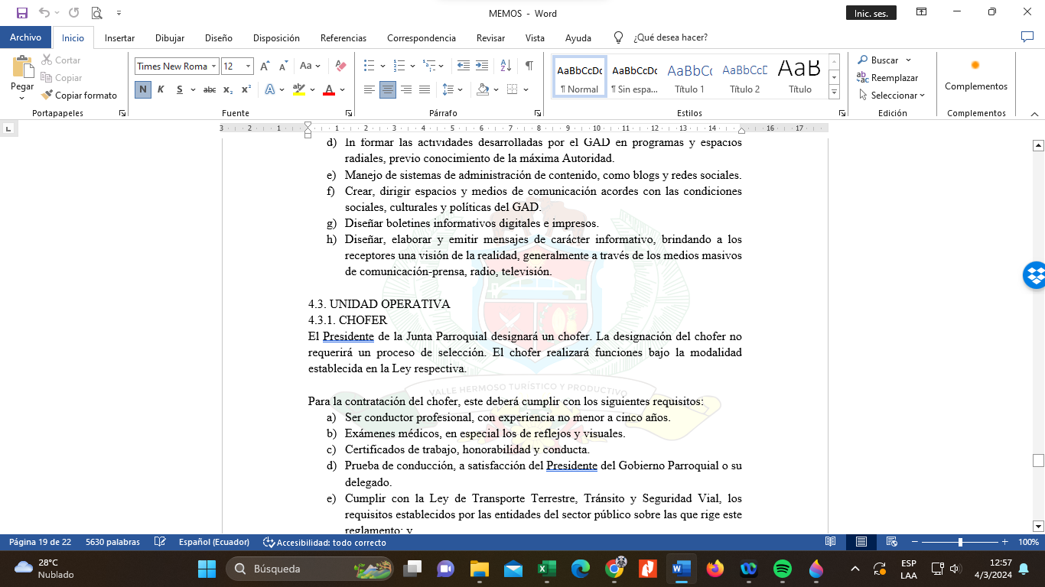Click the Format Painter brush icon
1045x587 pixels.
pos(47,96)
